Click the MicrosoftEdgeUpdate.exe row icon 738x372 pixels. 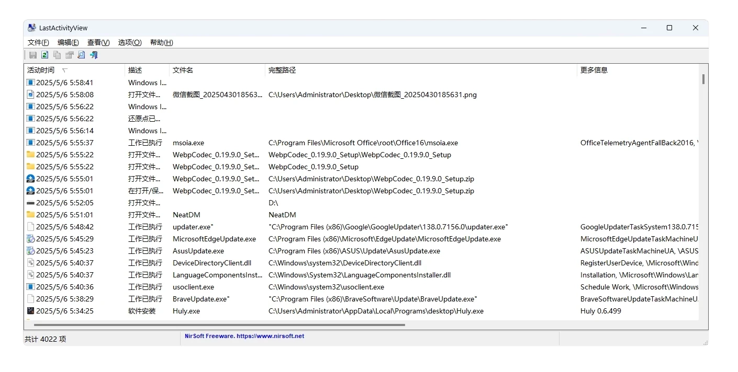click(x=31, y=239)
